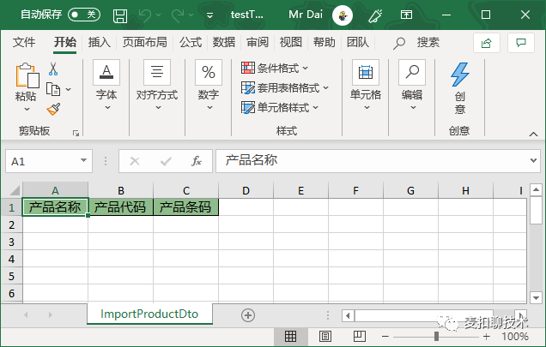Switch to the 团队 tab
The image size is (546, 347).
click(358, 43)
